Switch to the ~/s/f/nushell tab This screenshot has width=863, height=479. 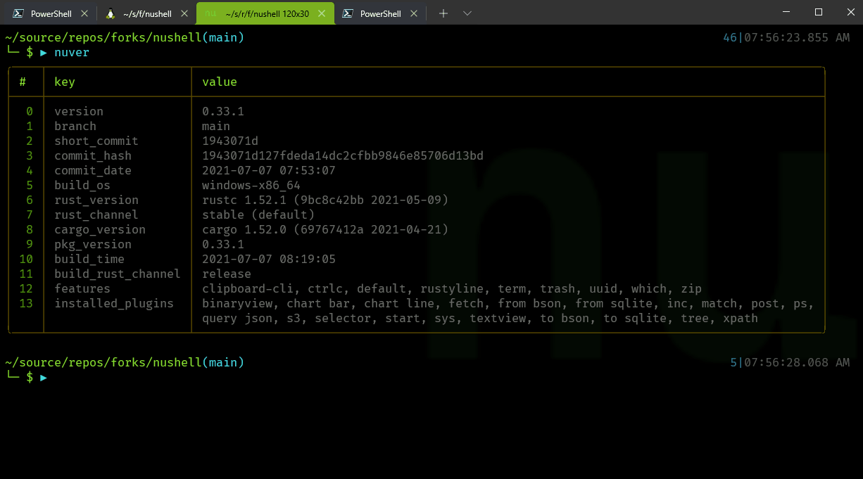148,12
